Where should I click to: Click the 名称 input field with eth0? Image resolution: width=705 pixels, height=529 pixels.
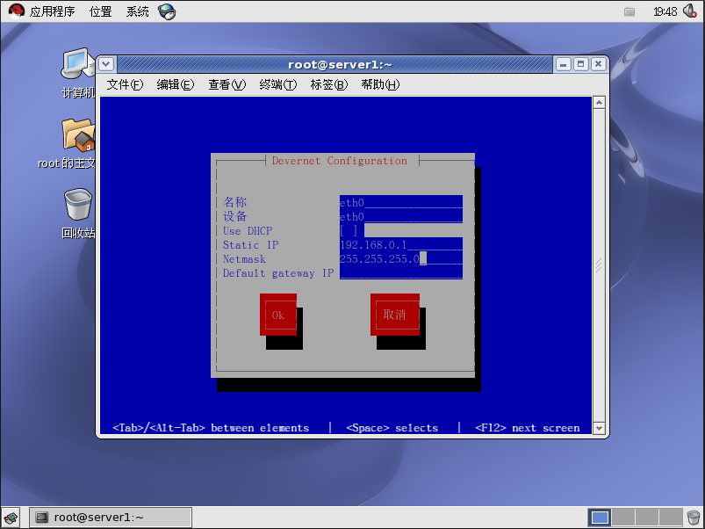(401, 202)
